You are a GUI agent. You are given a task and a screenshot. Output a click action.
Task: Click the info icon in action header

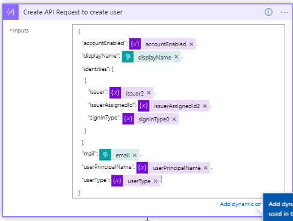click(268, 12)
